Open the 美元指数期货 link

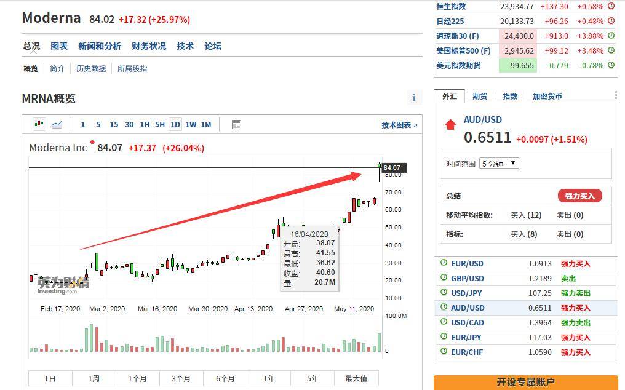point(458,65)
